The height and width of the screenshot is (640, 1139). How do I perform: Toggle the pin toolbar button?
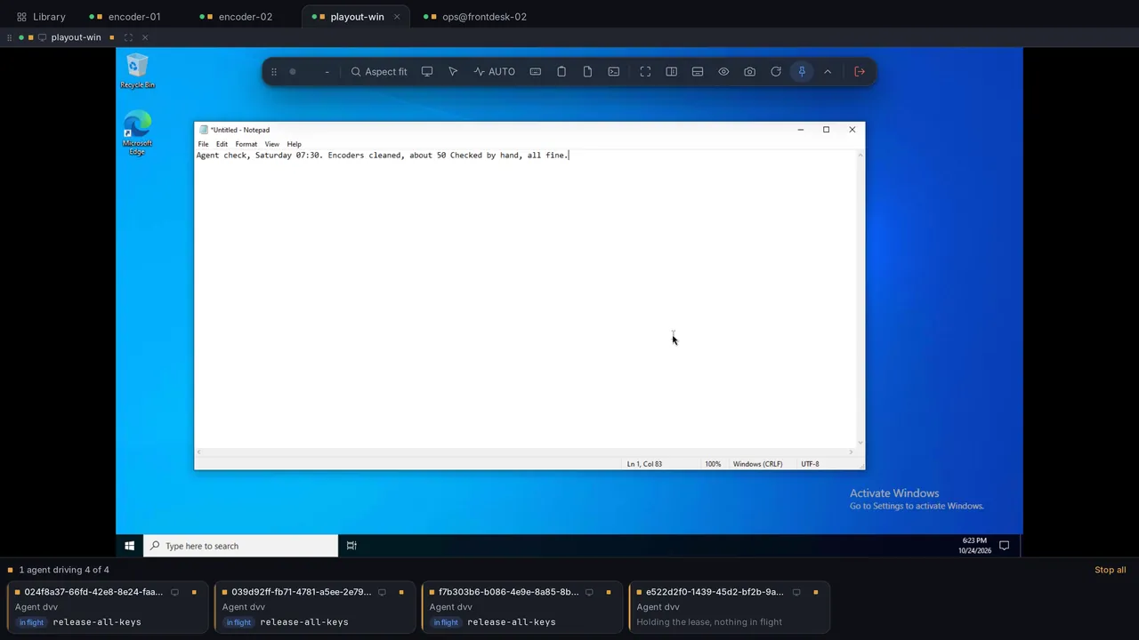[x=802, y=72]
